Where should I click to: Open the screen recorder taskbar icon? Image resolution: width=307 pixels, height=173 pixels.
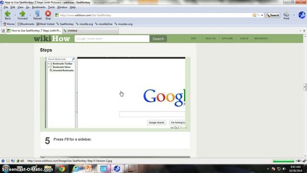click(x=131, y=169)
